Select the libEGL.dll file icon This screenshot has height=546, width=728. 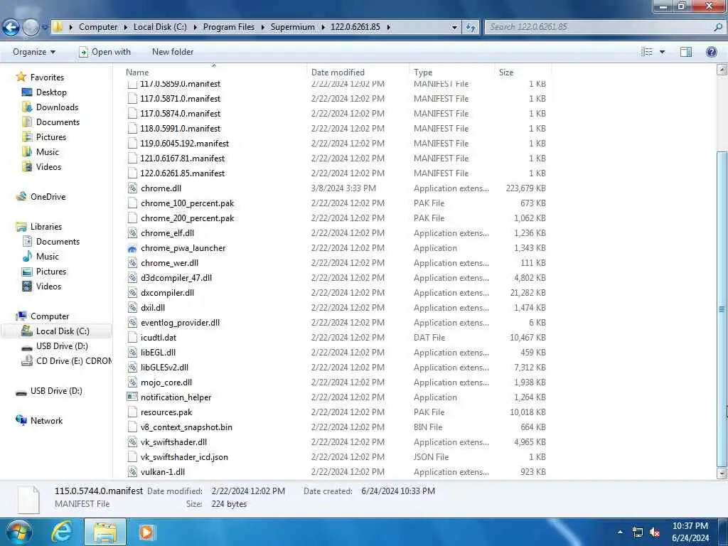pos(132,353)
